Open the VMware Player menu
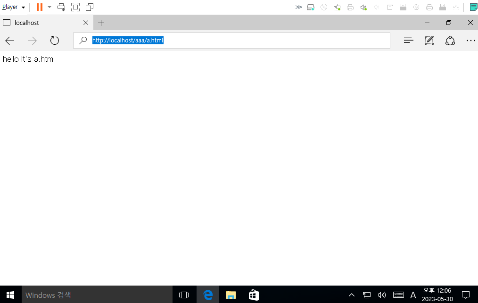 pos(13,7)
